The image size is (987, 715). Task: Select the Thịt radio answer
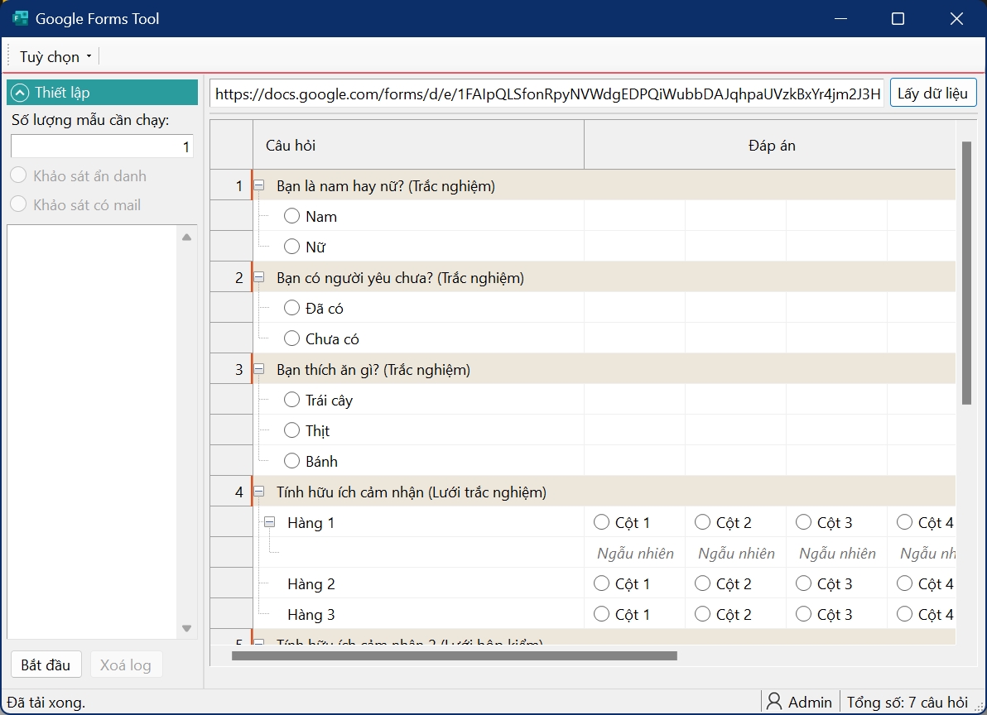point(291,430)
